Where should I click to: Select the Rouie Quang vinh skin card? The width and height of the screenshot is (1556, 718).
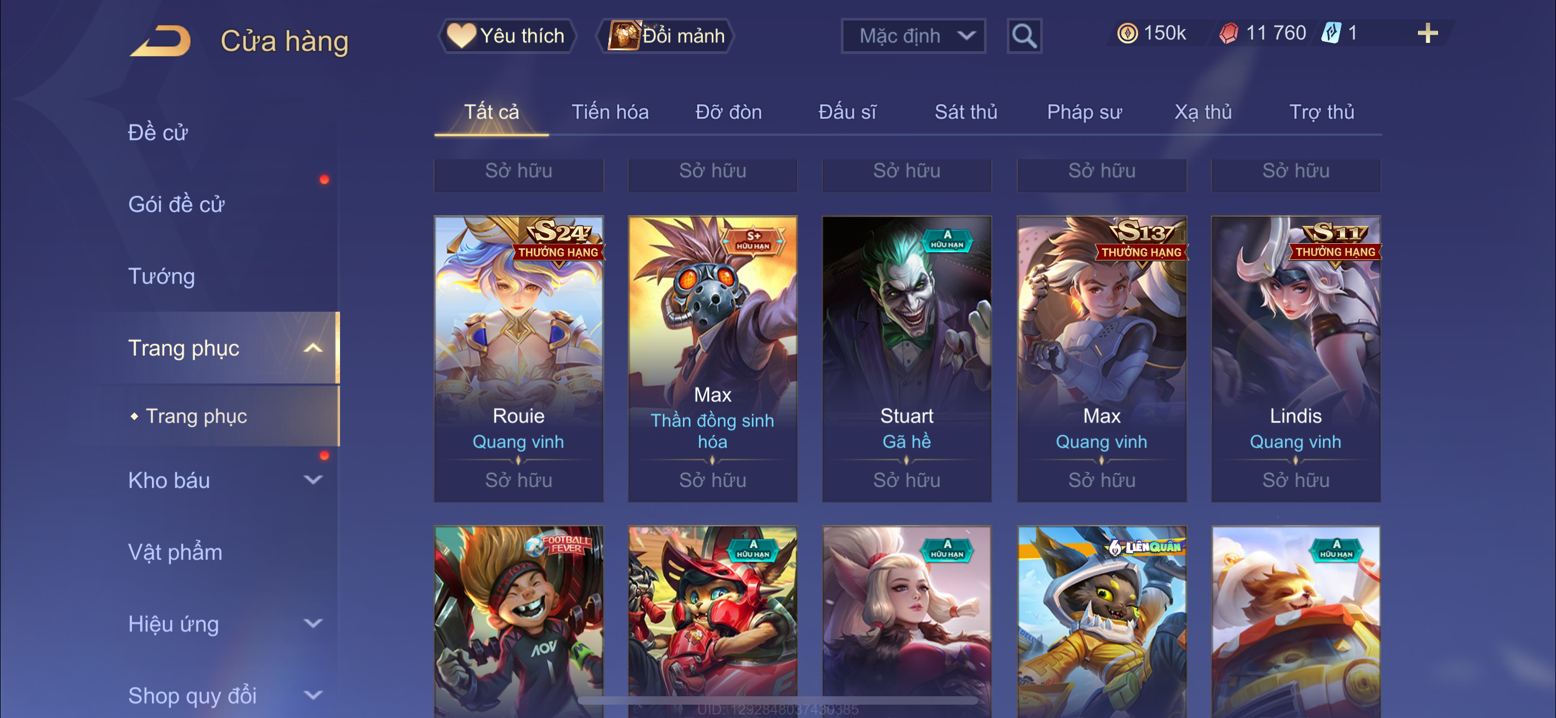[519, 359]
